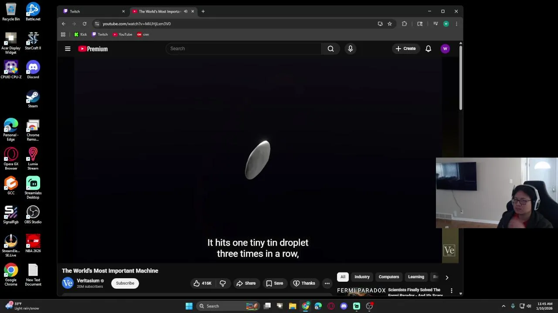Open Chrome media controls icon
This screenshot has height=313, width=558.
(x=436, y=24)
